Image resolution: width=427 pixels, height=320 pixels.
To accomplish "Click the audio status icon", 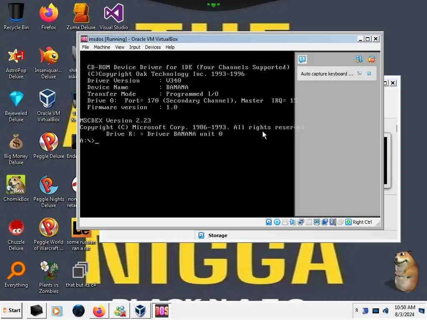I will pos(293,222).
